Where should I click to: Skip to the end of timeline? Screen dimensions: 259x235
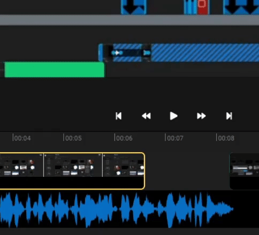coord(229,116)
